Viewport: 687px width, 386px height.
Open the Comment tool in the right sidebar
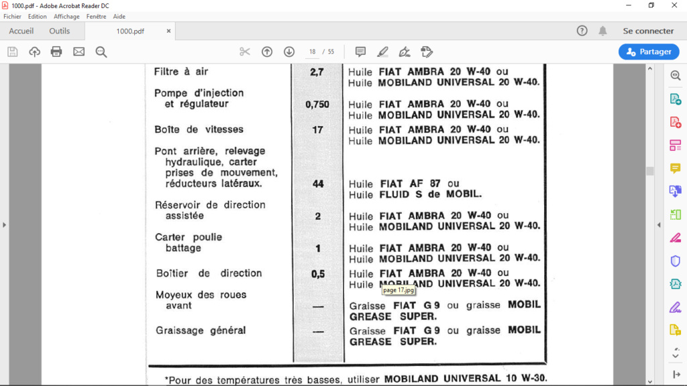click(x=676, y=168)
